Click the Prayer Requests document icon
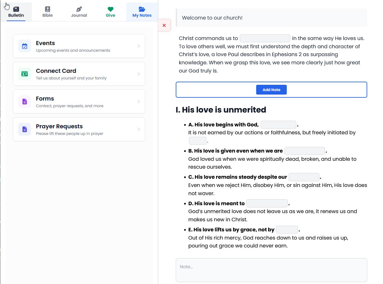Screen dimensions: 383x284 click(25, 130)
